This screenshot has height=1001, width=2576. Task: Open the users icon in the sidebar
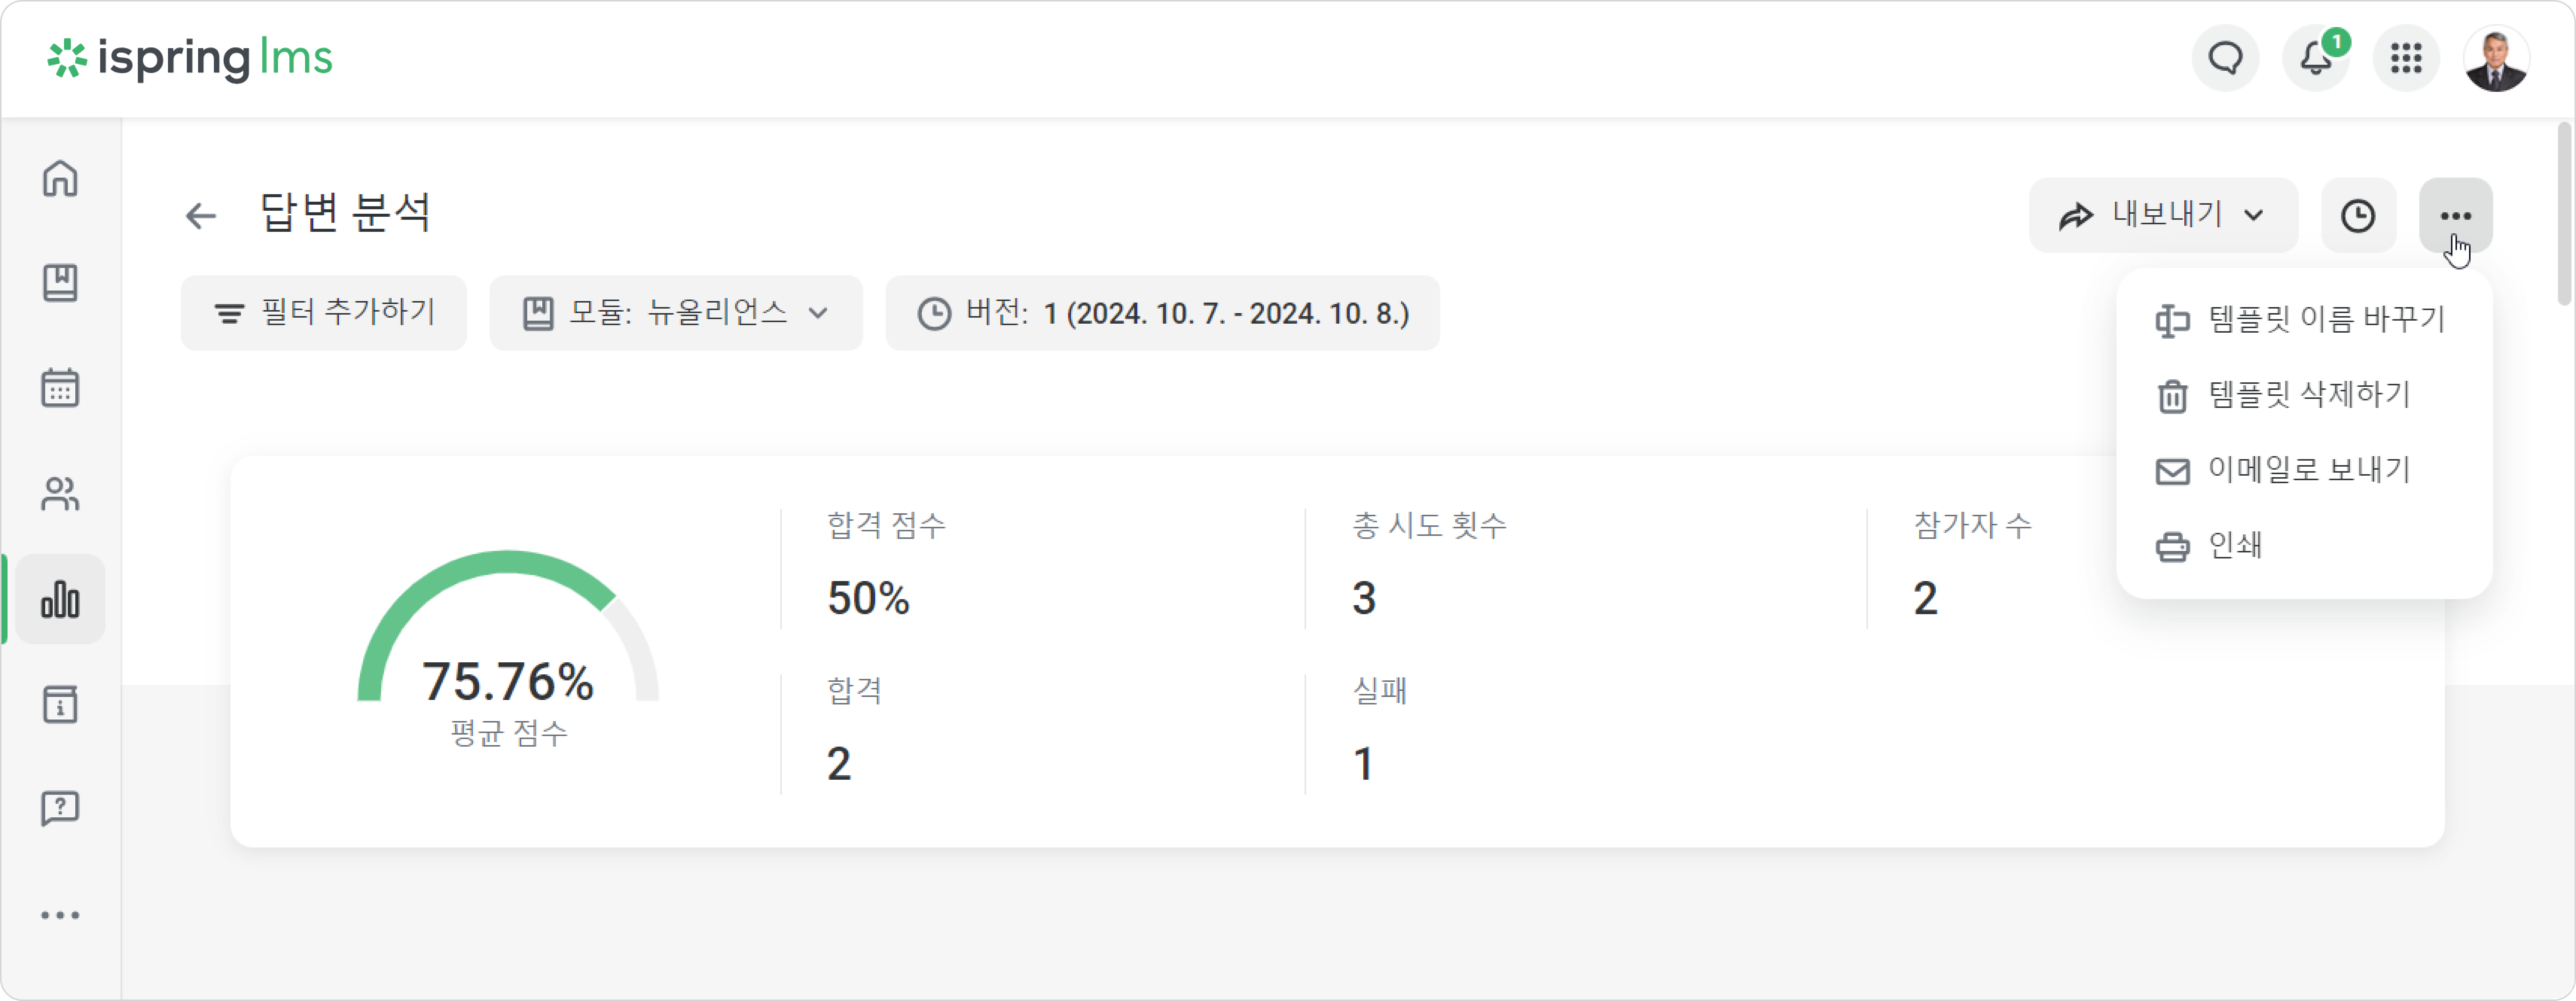click(x=60, y=493)
